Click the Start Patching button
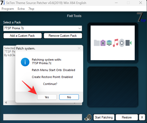This screenshot has width=147, height=123. tap(104, 117)
